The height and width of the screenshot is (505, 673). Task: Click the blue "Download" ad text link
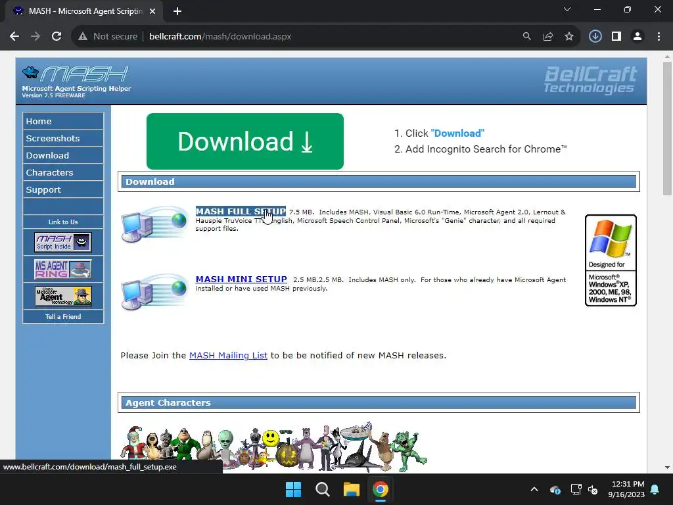[x=457, y=133]
